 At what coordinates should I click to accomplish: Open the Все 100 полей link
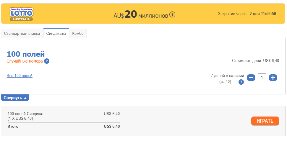click(x=20, y=76)
